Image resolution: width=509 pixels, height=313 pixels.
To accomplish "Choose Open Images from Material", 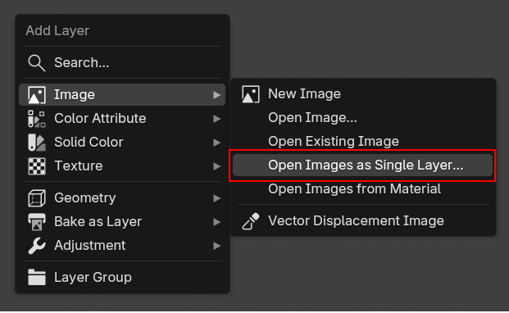I will tap(363, 189).
